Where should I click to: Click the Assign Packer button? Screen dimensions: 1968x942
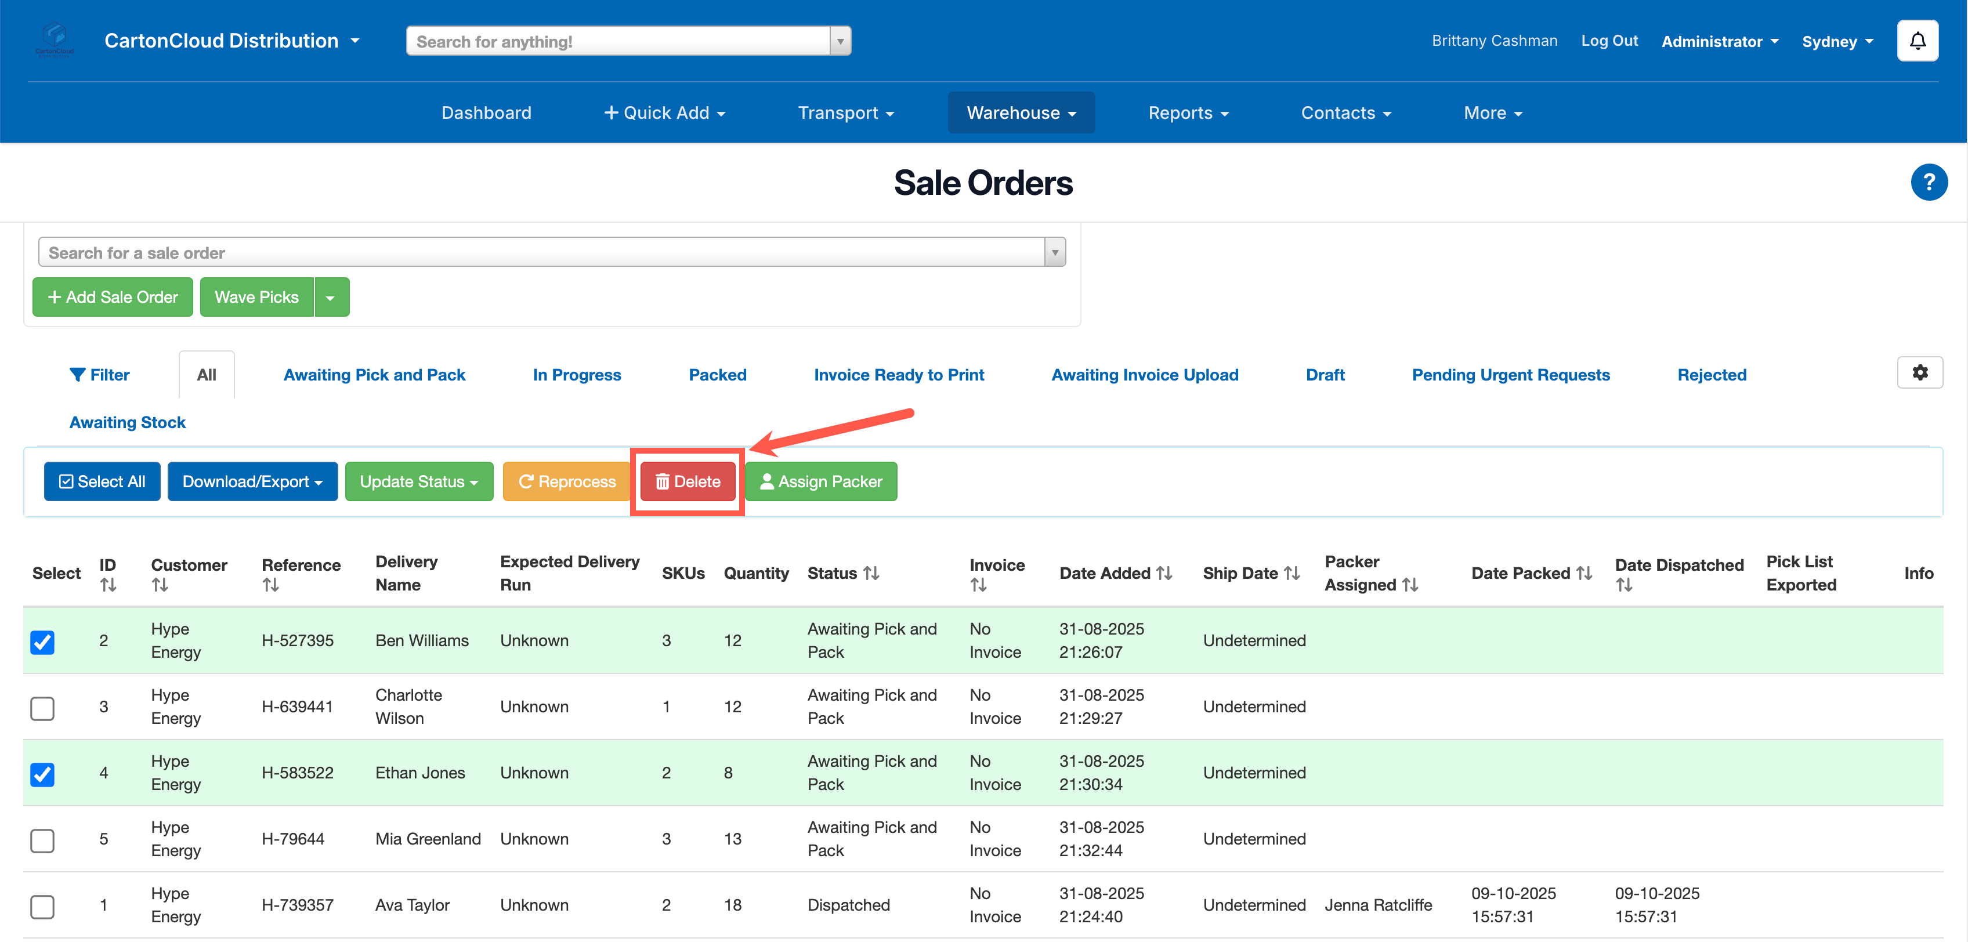[820, 481]
